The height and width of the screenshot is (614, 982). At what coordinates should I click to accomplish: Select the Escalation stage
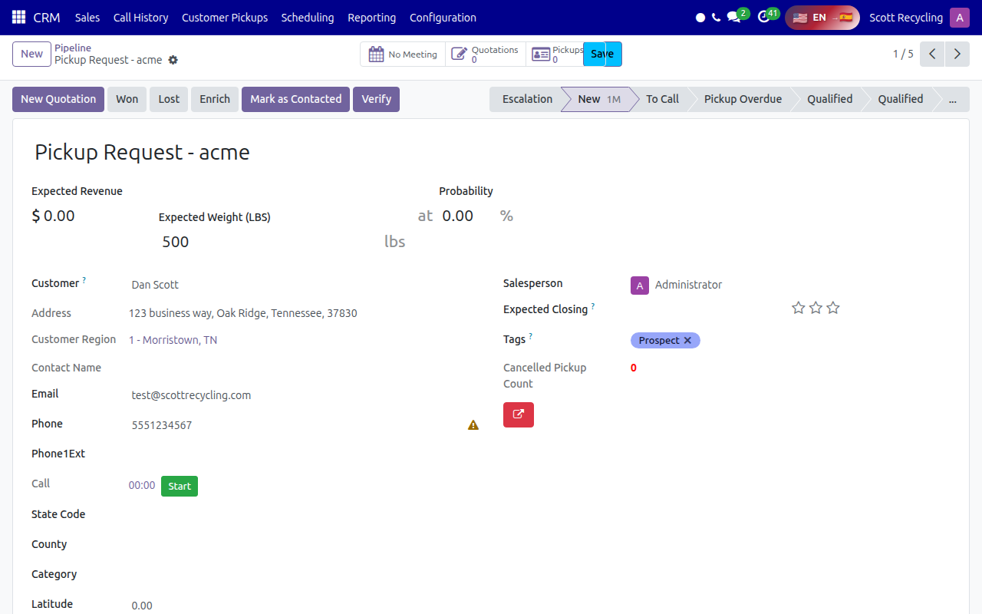point(527,99)
